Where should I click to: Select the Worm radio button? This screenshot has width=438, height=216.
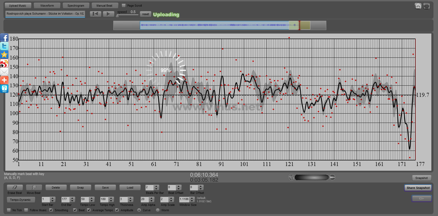158,210
